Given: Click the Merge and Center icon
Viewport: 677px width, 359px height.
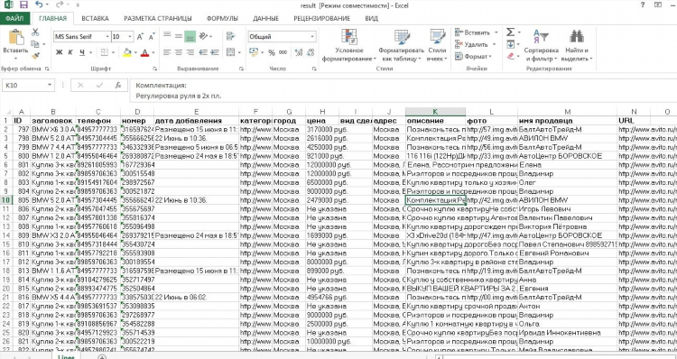Looking at the screenshot, I should click(231, 52).
